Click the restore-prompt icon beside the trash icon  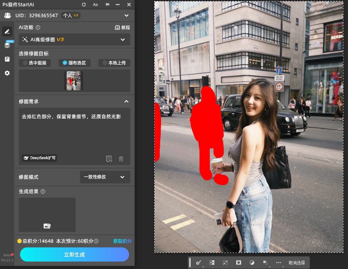point(109,159)
